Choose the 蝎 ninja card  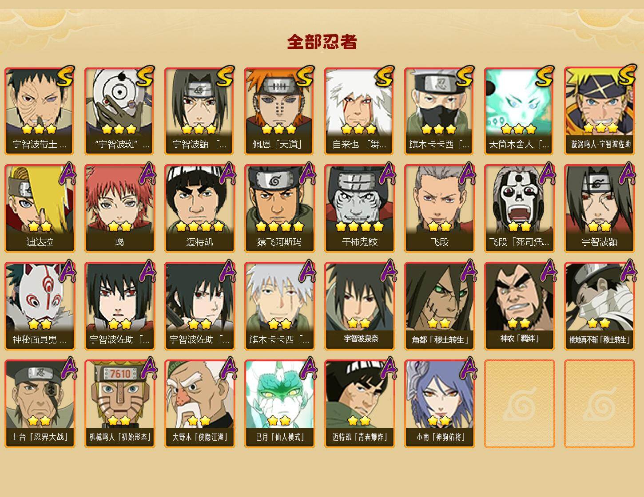point(119,209)
